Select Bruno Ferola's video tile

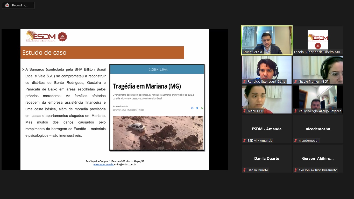[267, 40]
